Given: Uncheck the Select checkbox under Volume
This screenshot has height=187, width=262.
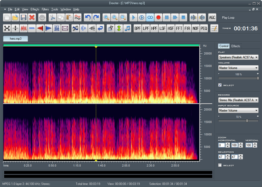Looking at the screenshot, I should click(x=220, y=85).
